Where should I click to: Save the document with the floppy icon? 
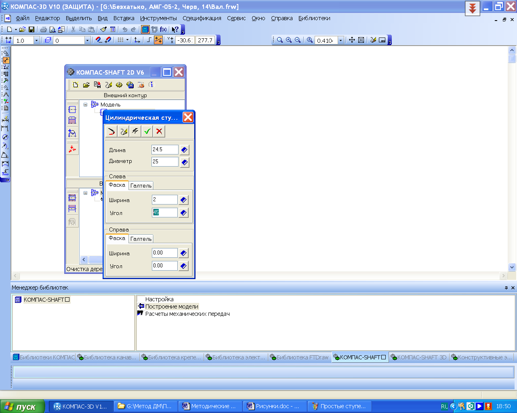click(31, 29)
